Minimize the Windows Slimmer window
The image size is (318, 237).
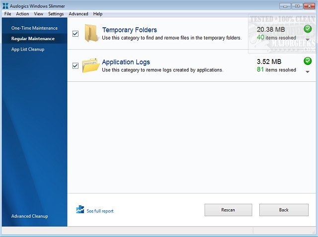(285, 6)
